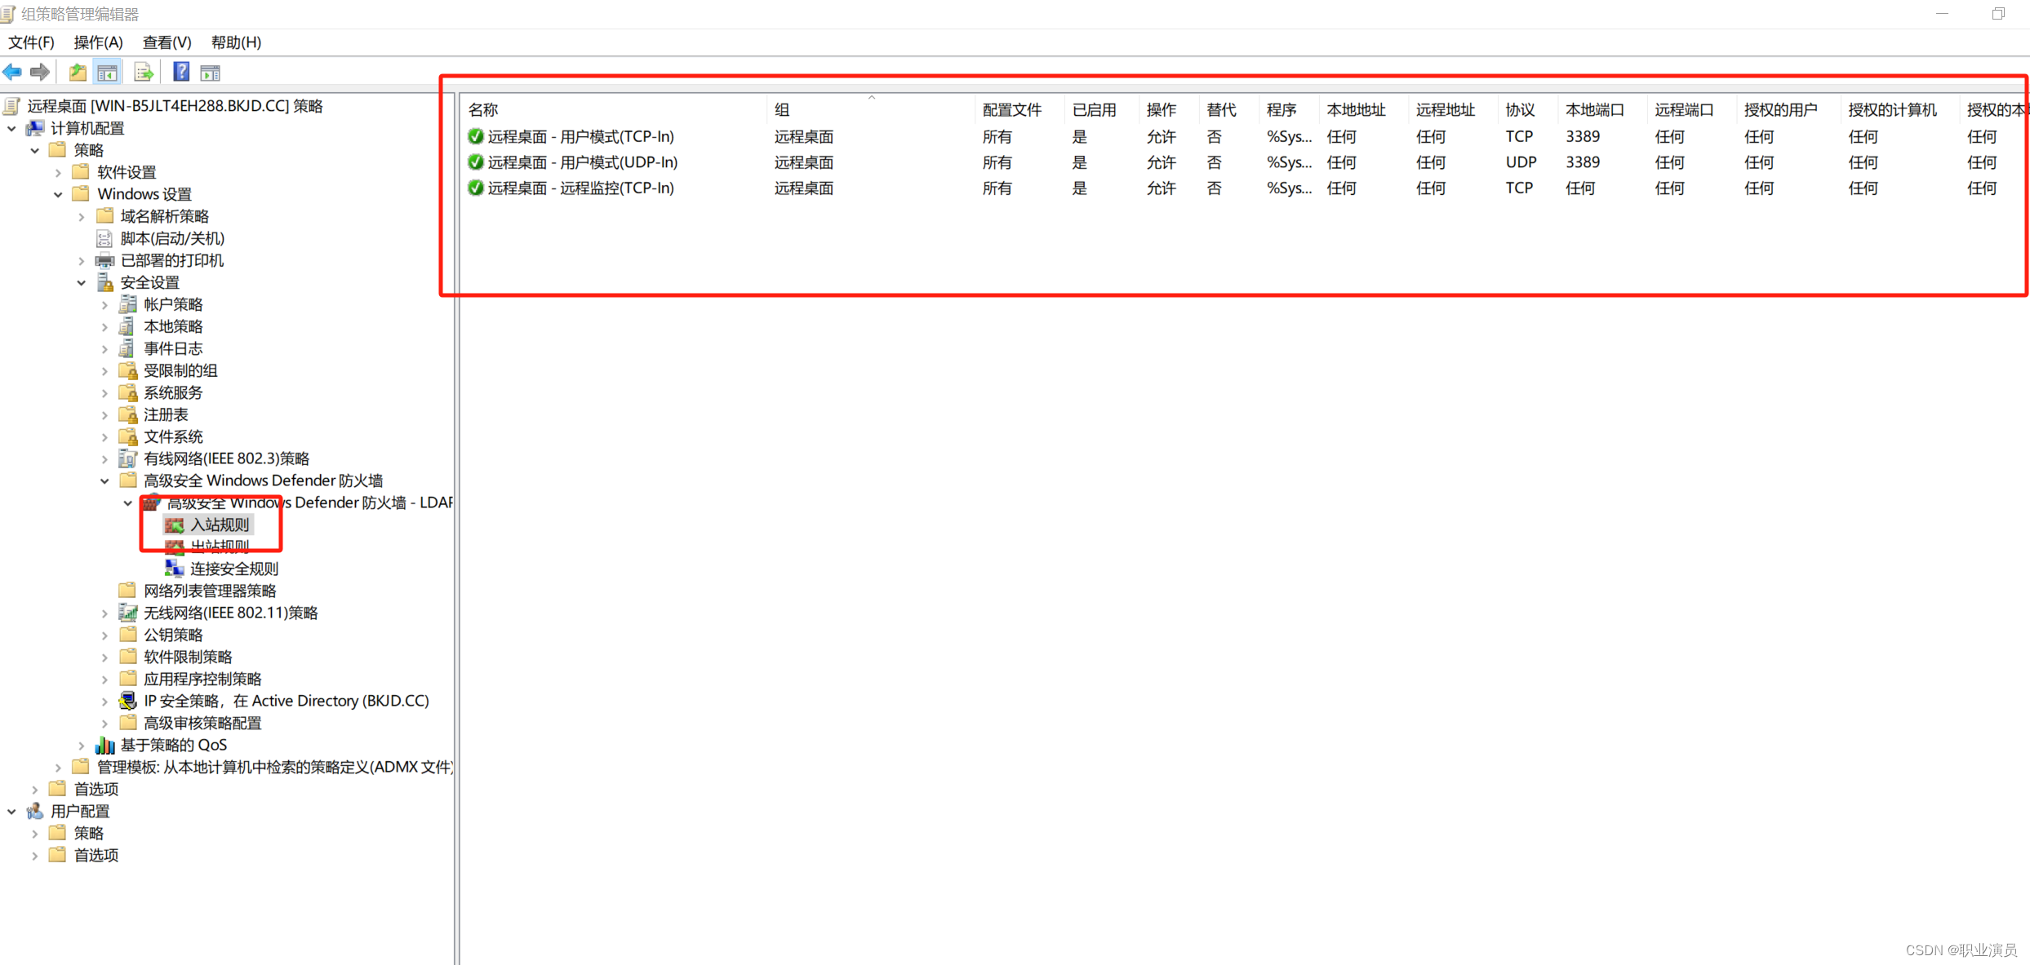Sort list by 名称 column header
This screenshot has height=965, width=2030.
(483, 110)
